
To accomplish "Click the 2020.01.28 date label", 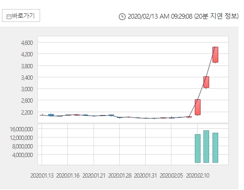I will pos(120,176).
